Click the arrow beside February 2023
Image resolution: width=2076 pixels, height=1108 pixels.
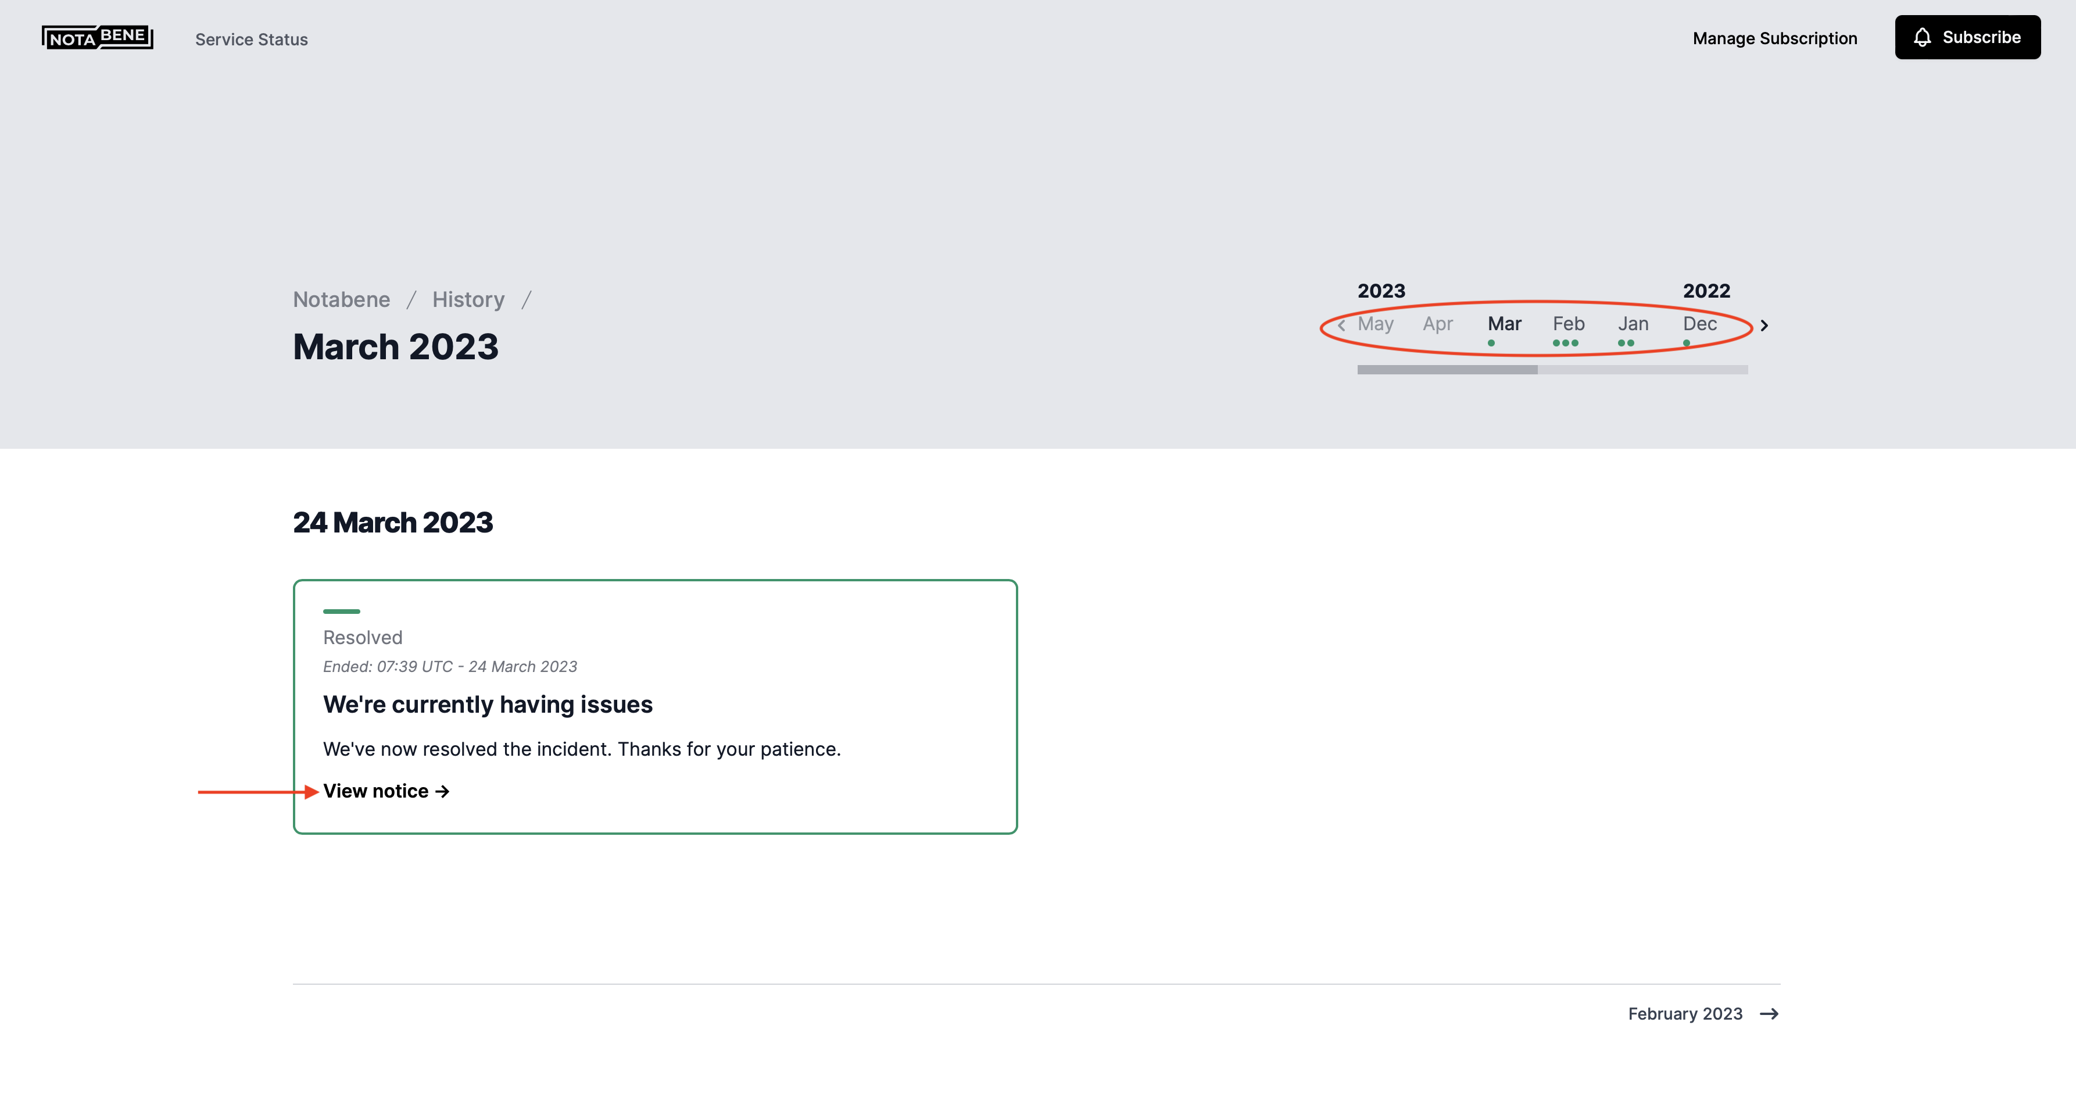(x=1769, y=1014)
